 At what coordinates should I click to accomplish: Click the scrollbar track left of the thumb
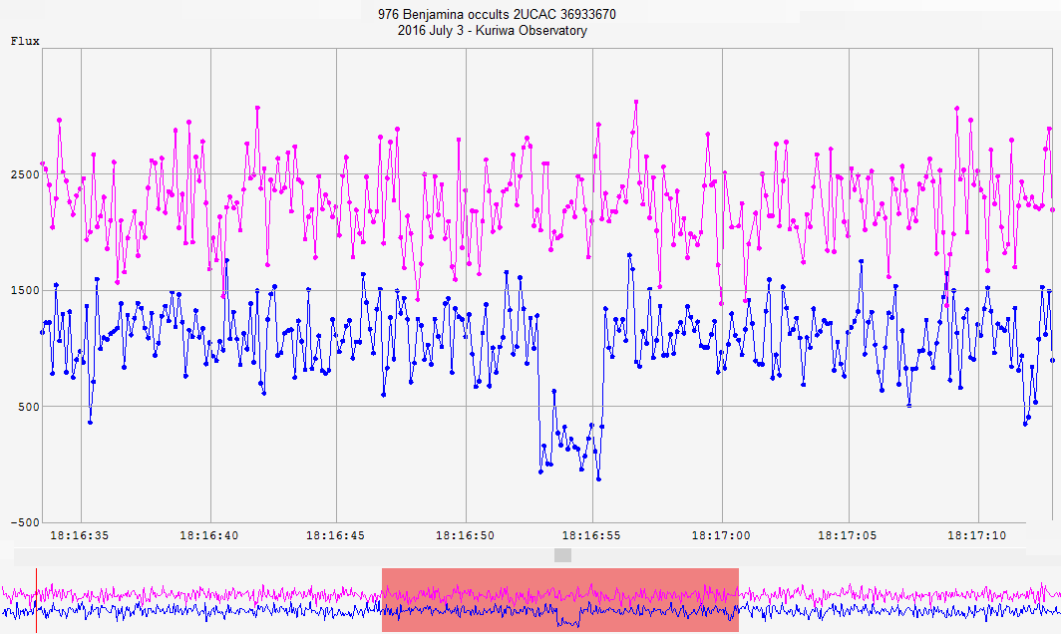[283, 555]
